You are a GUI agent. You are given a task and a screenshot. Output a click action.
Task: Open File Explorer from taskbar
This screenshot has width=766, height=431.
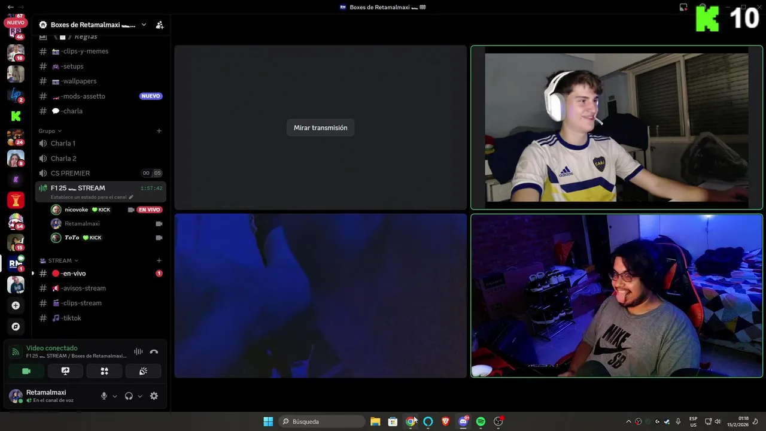point(375,422)
